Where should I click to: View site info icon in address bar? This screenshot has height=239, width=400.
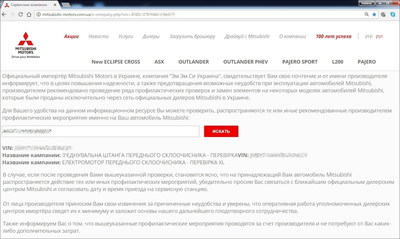click(x=38, y=14)
